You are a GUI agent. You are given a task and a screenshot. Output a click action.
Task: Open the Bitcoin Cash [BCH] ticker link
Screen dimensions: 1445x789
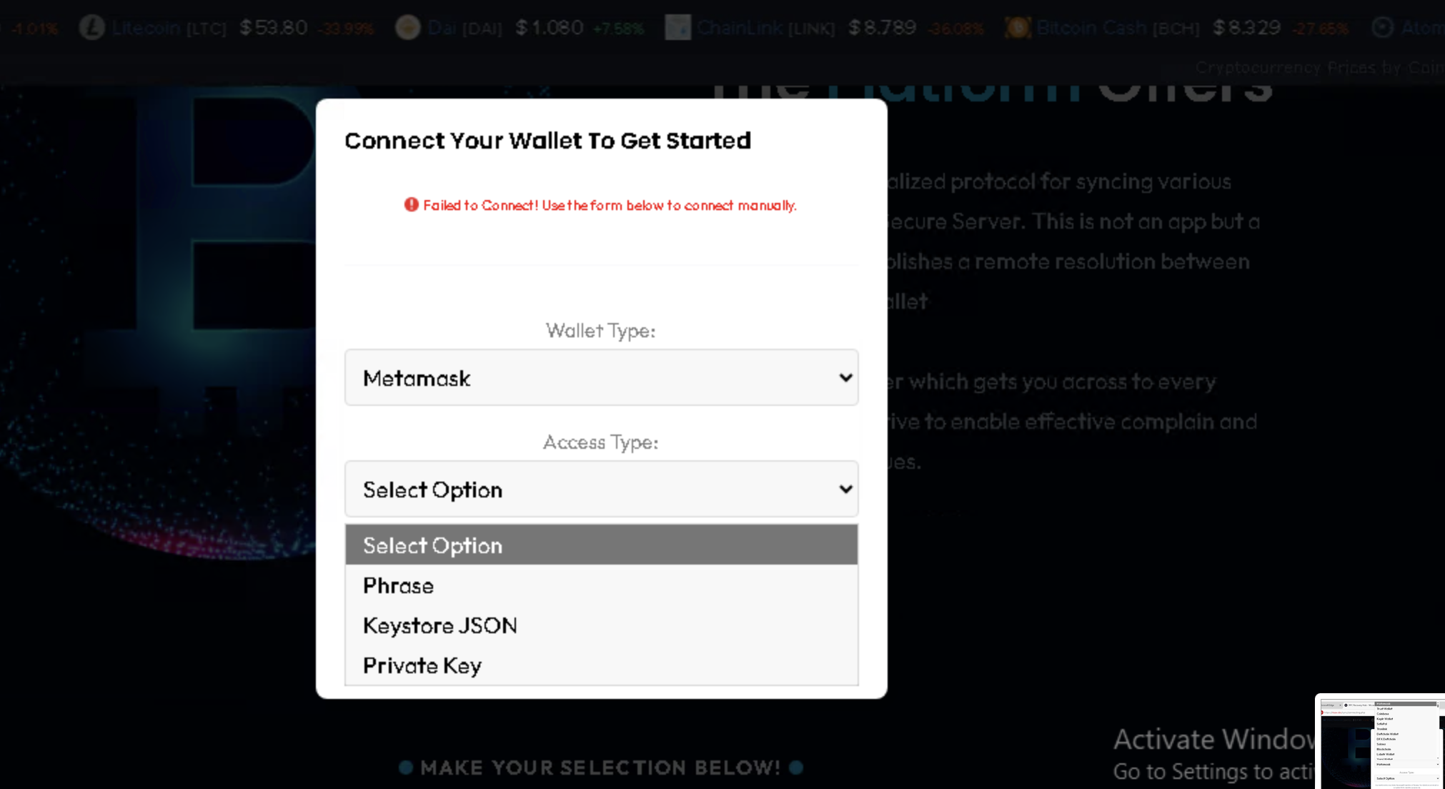(x=1118, y=28)
